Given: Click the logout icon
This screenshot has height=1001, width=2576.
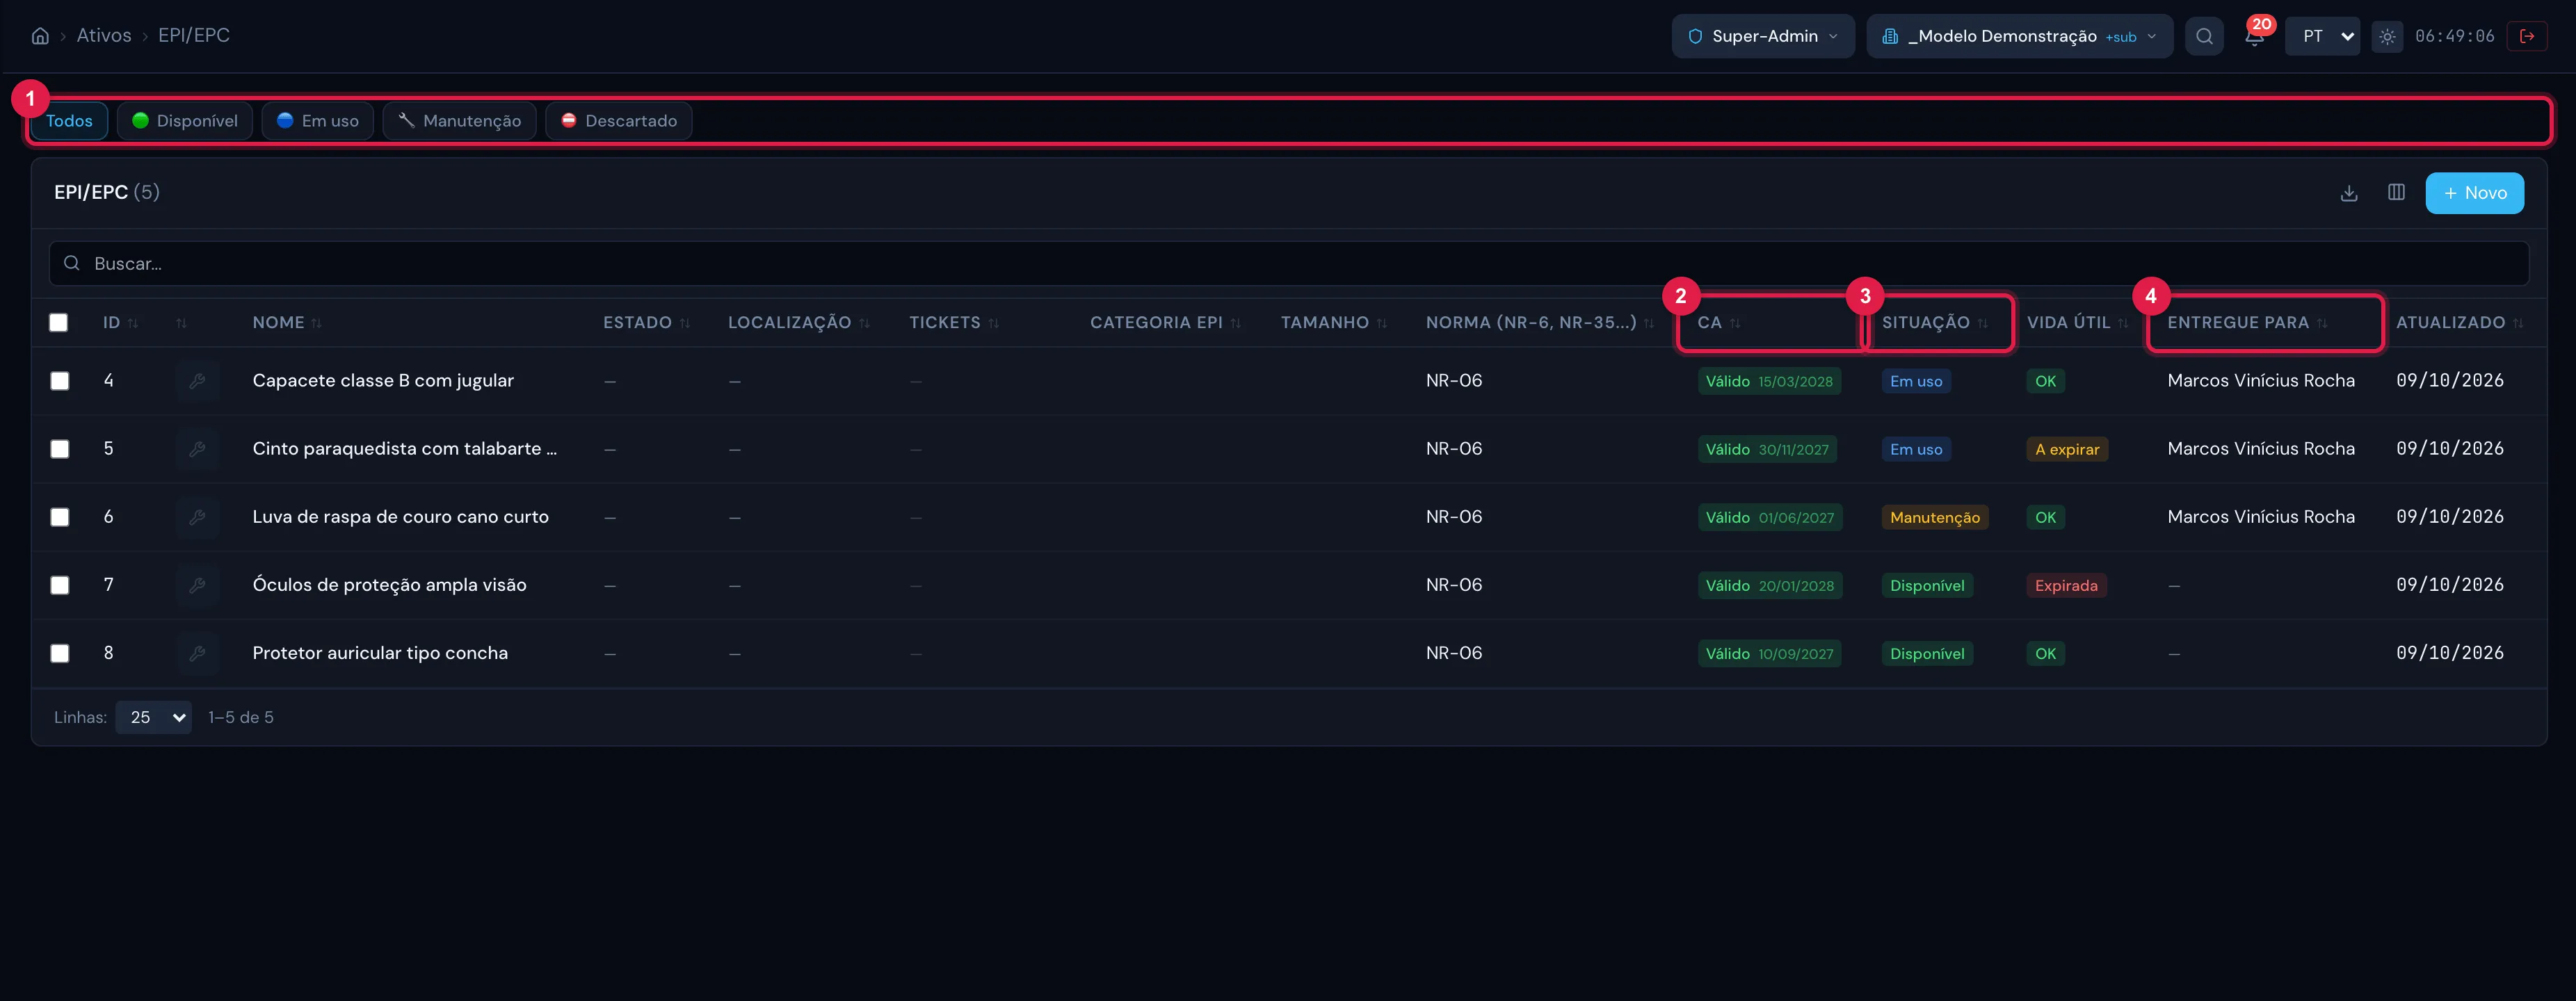Looking at the screenshot, I should tap(2527, 36).
